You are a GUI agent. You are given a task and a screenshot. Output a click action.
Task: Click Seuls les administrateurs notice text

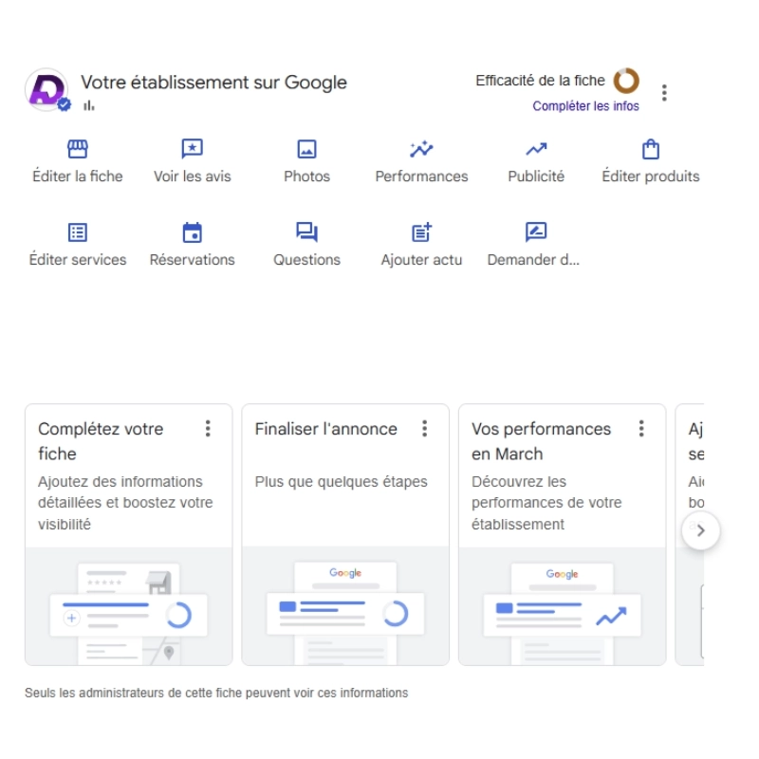pos(216,693)
